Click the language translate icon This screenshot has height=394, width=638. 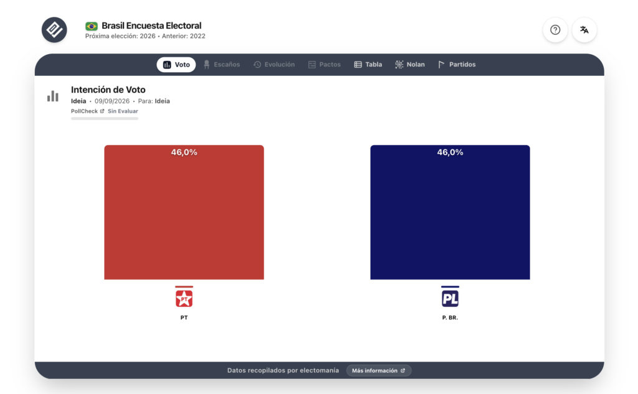(584, 30)
